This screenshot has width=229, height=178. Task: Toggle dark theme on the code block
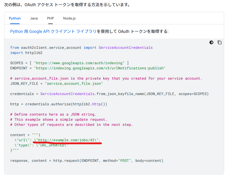[x=211, y=42]
